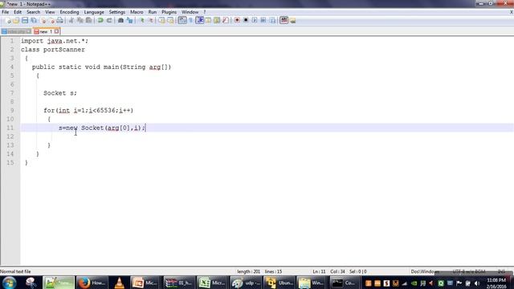Click the Replace toolbar icon

[x=129, y=20]
